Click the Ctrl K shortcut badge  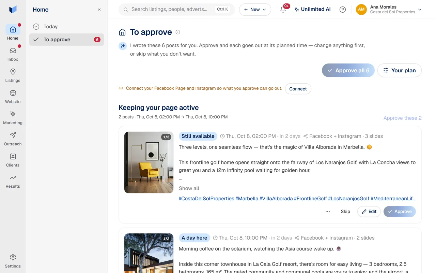point(222,10)
